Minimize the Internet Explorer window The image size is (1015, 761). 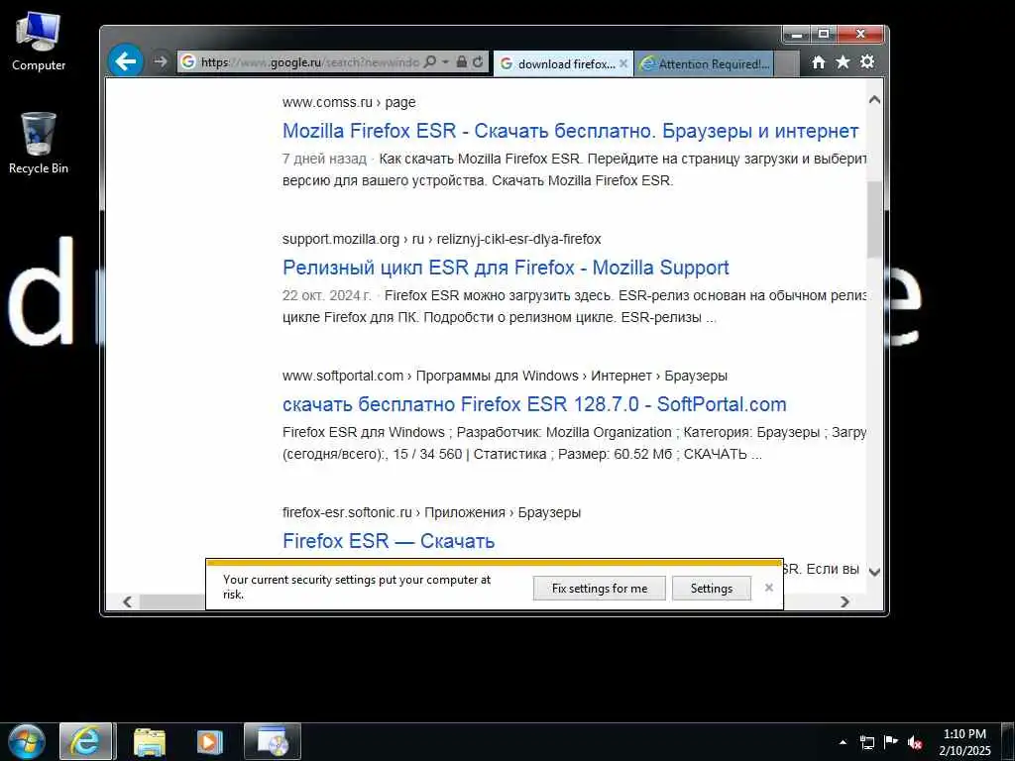coord(797,34)
